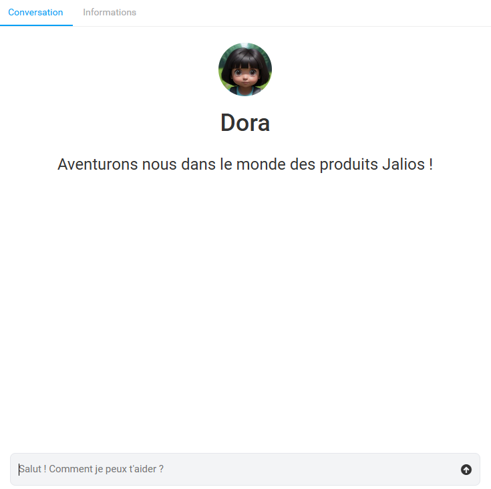This screenshot has width=491, height=489.
Task: Click the face inside Dora's avatar circle
Action: tap(245, 75)
